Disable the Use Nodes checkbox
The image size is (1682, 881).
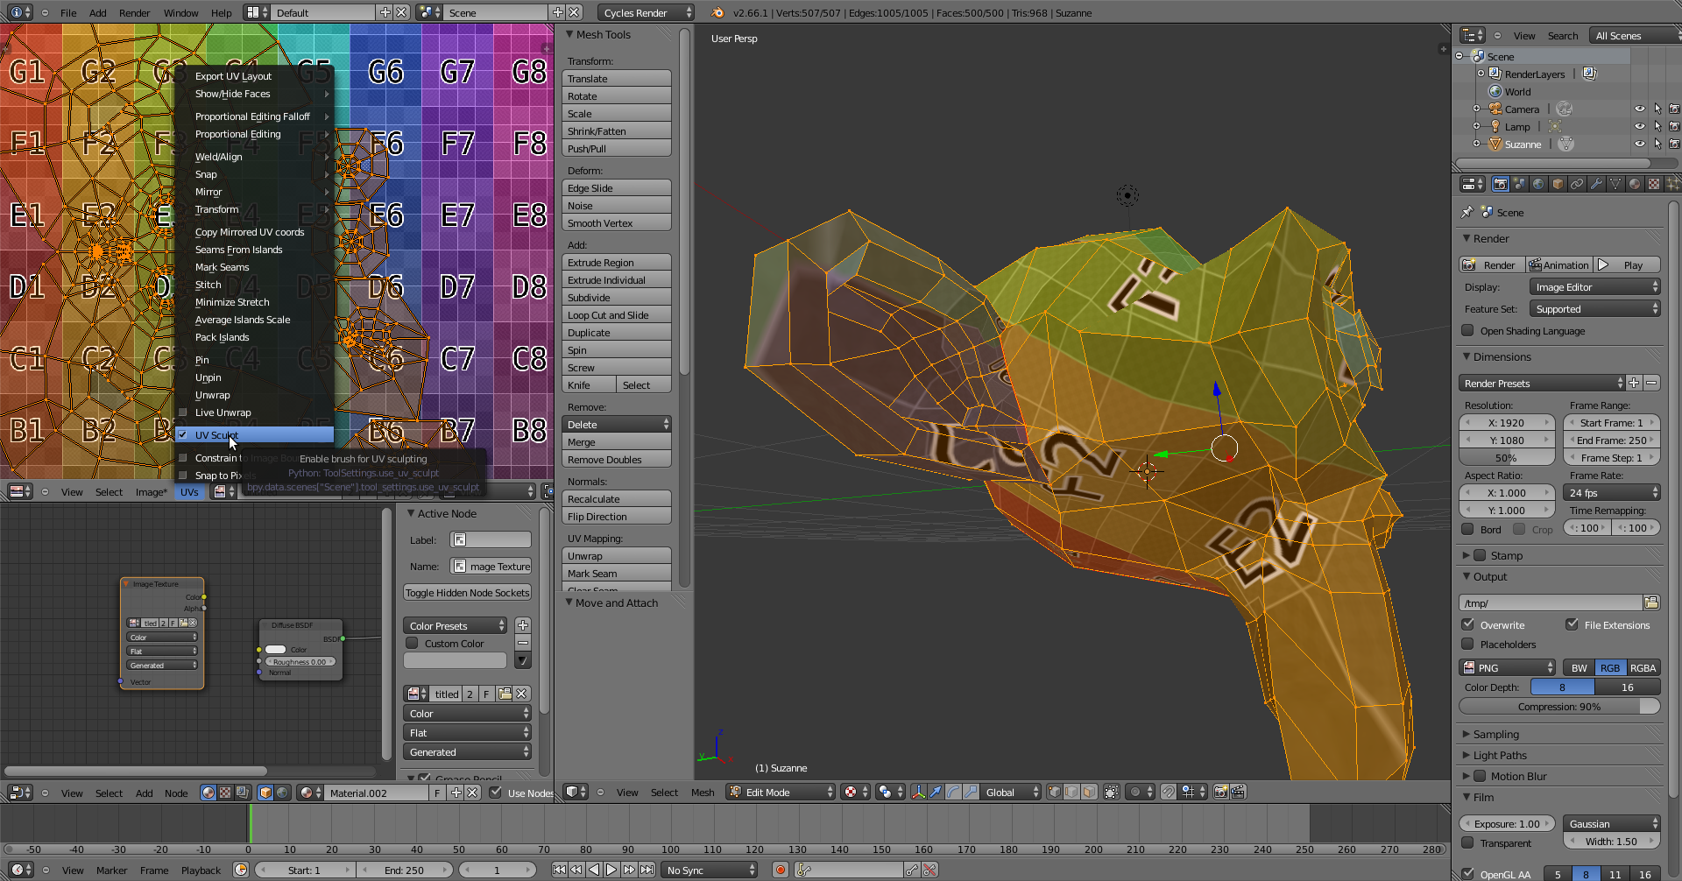pos(495,793)
